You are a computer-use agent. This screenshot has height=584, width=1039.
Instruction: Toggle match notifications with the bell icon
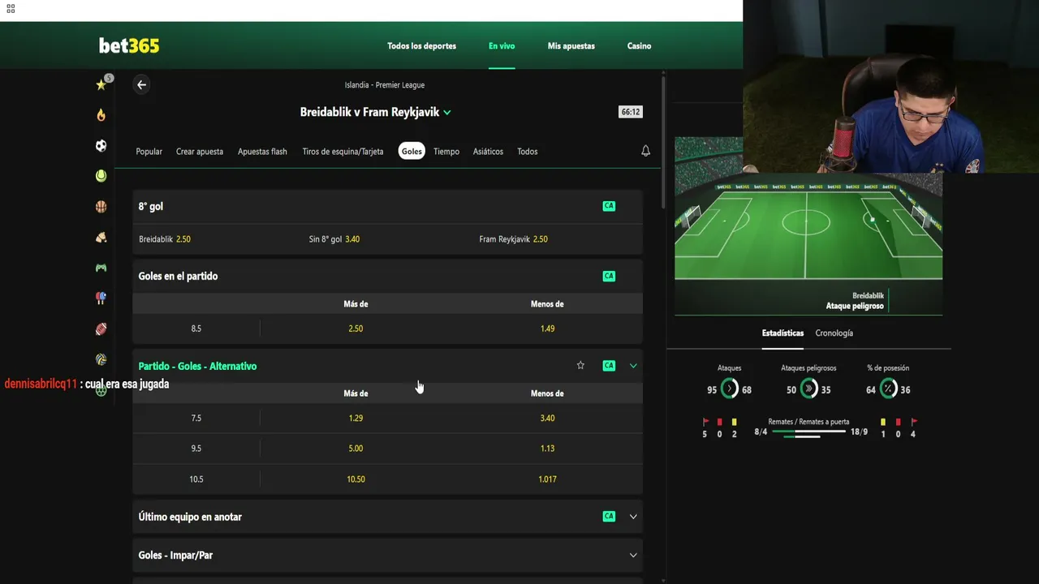tap(645, 151)
